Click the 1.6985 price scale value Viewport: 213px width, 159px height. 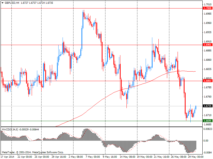[208, 14]
